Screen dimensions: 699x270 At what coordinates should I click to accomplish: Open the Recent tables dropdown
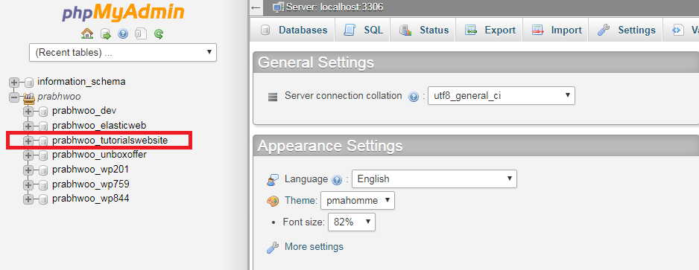pyautogui.click(x=123, y=53)
